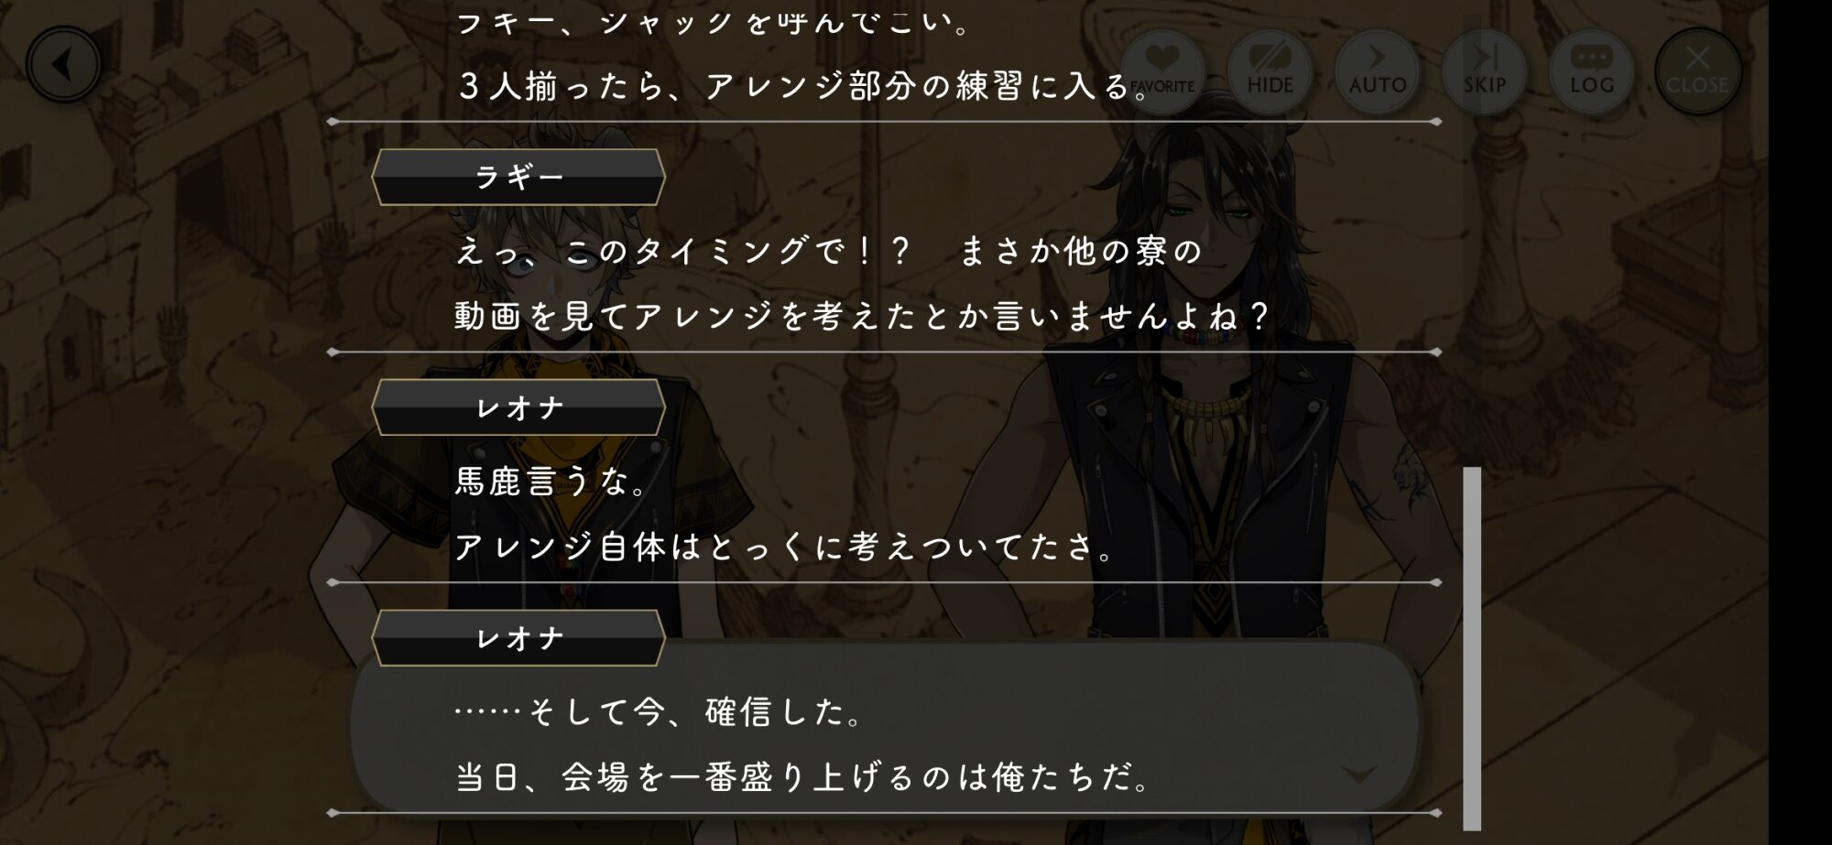The height and width of the screenshot is (845, 1832).
Task: Select the ラギー speaker name tag
Action: [518, 177]
